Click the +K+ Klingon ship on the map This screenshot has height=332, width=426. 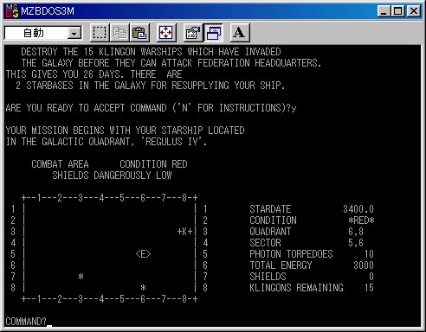[184, 232]
